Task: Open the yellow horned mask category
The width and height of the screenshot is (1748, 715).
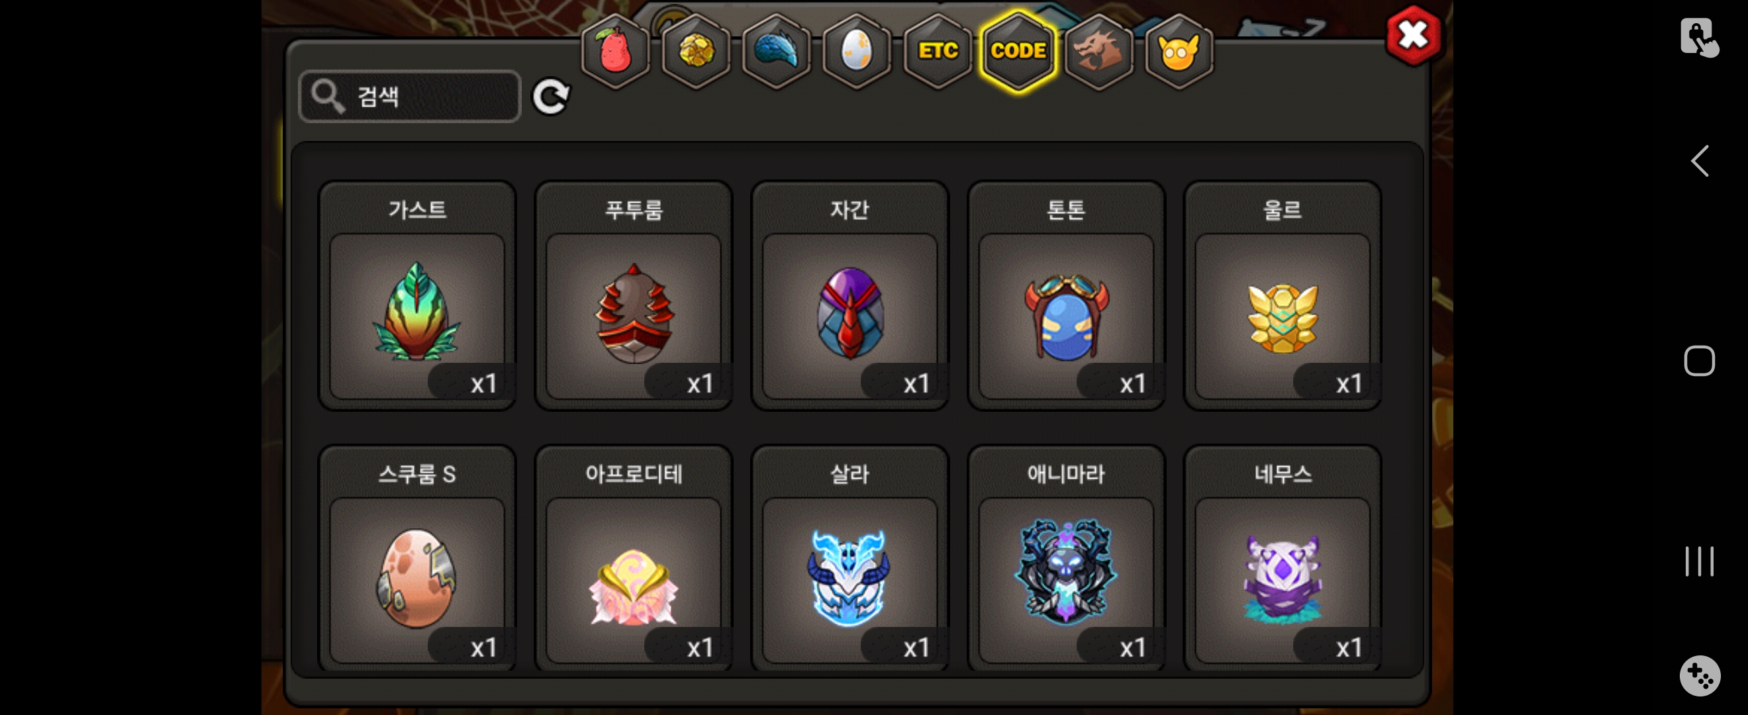Action: (1179, 51)
